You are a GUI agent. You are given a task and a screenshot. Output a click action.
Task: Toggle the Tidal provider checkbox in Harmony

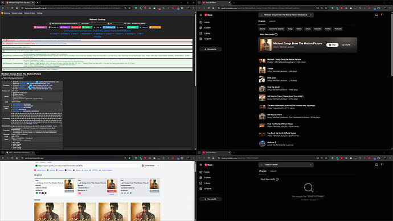pos(101,27)
